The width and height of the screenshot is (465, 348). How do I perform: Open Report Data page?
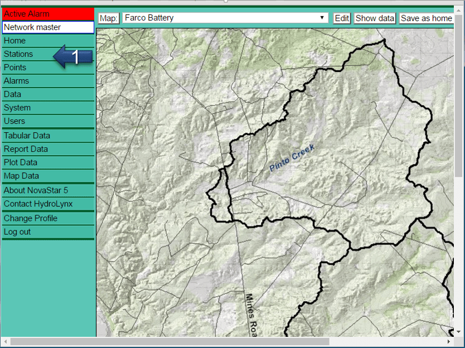26,149
